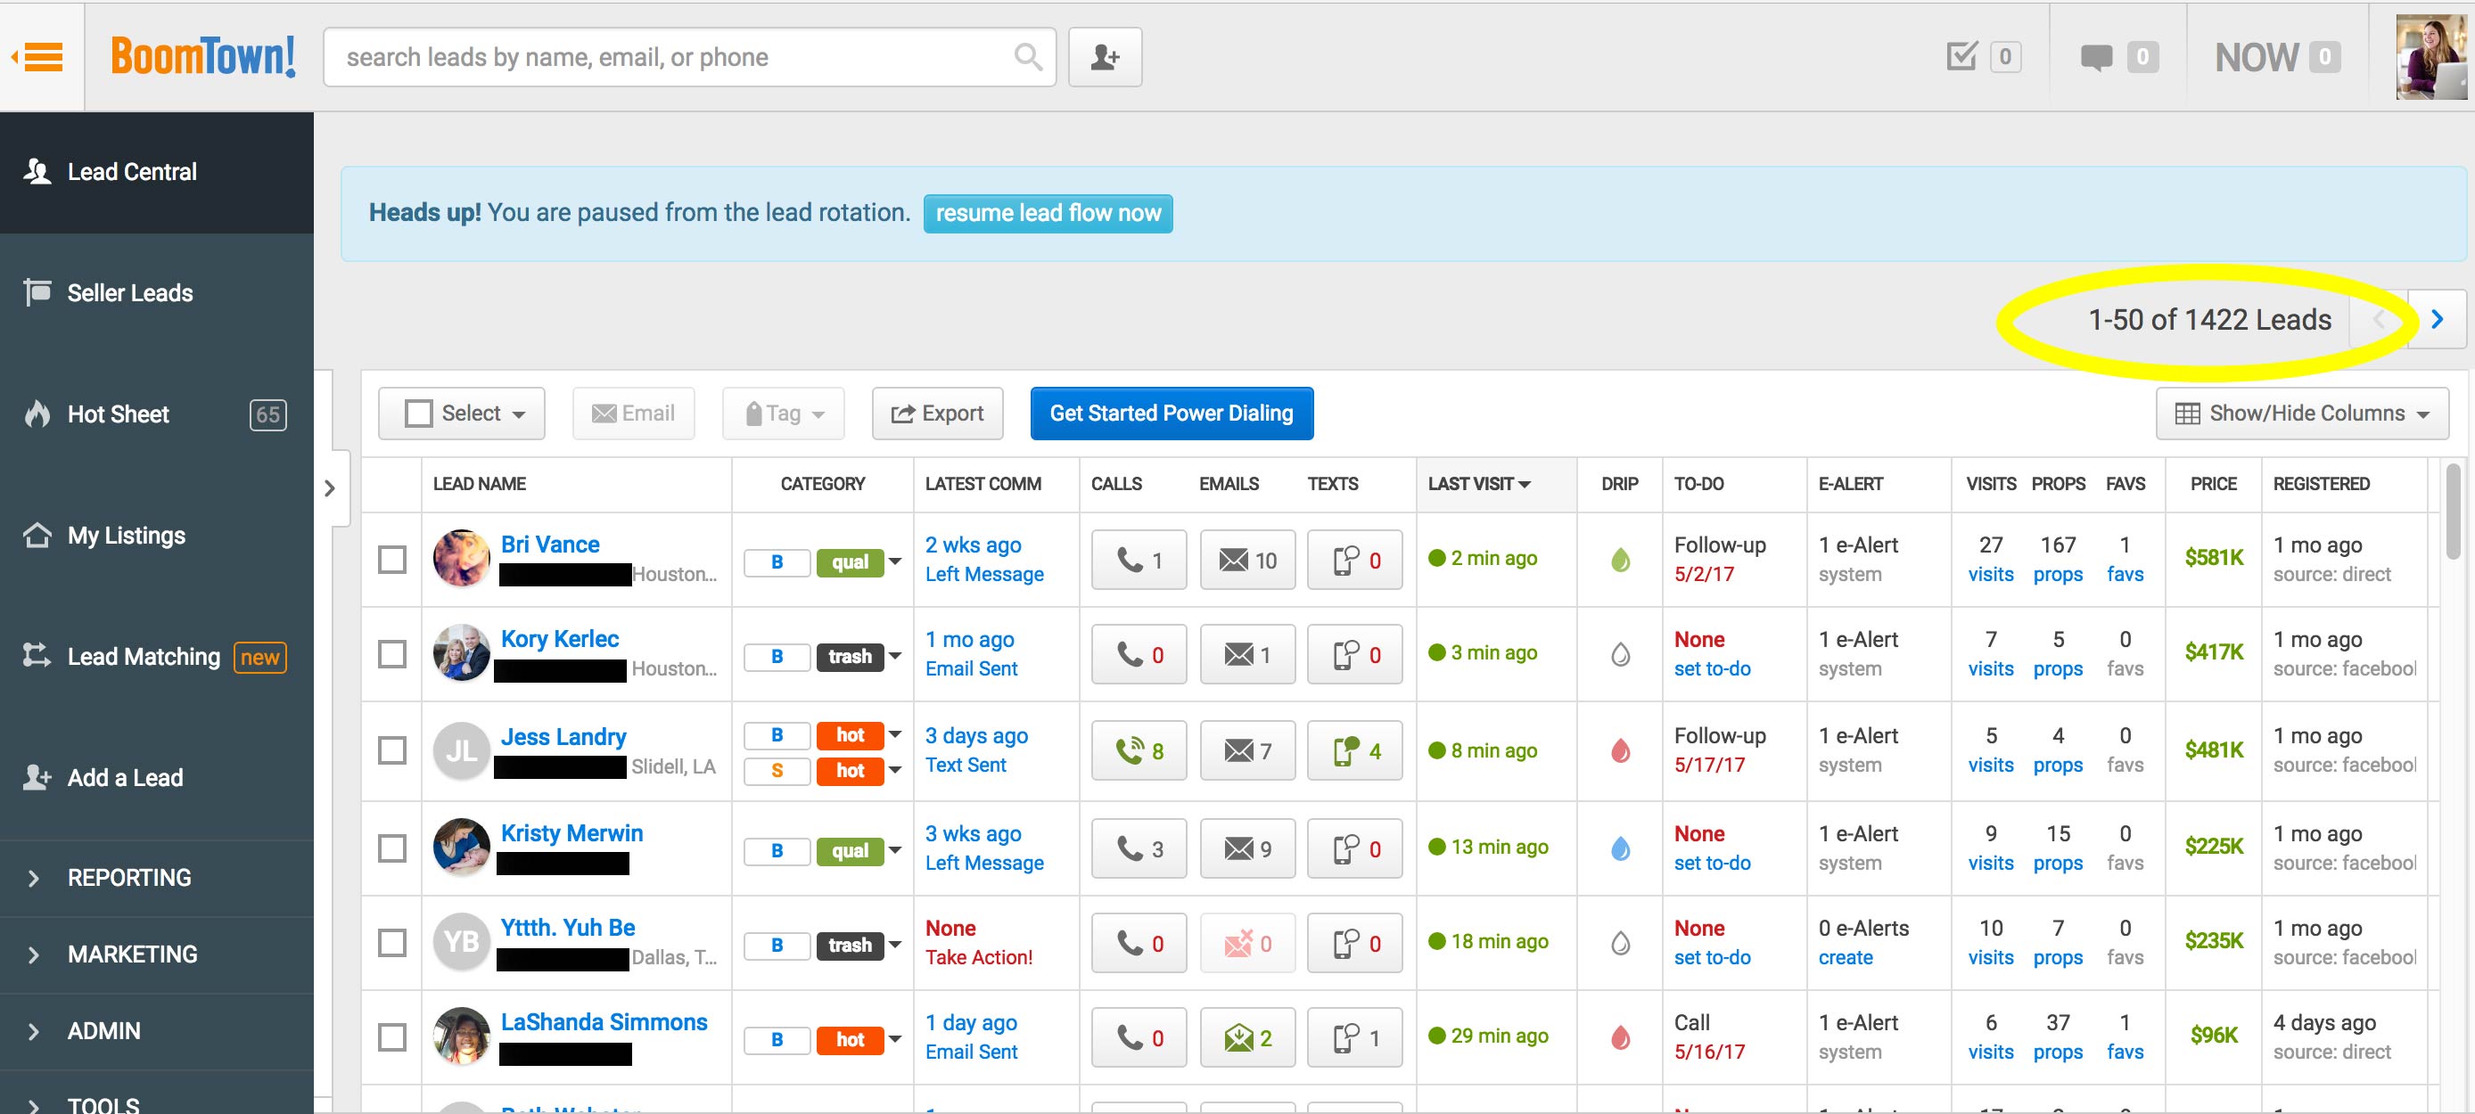Click set to-do link for Kory Kerlec
Image resolution: width=2475 pixels, height=1114 pixels.
1712,669
